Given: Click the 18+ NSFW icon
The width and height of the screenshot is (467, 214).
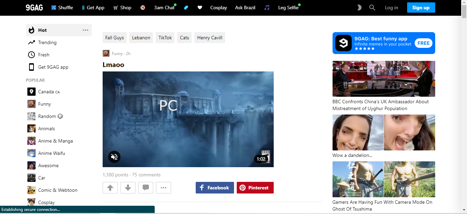Looking at the screenshot, I should pyautogui.click(x=143, y=8).
